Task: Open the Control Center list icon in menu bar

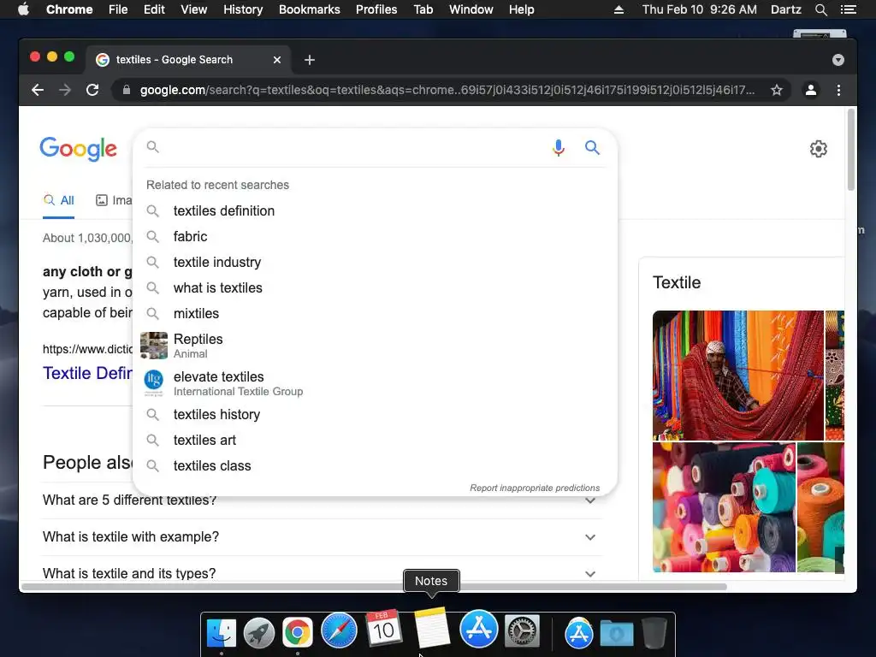Action: [848, 9]
